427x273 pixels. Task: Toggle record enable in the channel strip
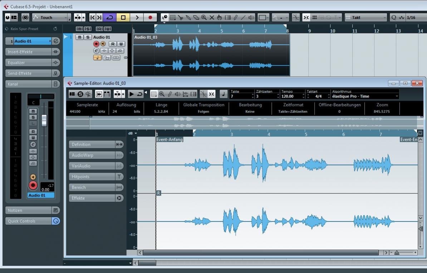(33, 185)
